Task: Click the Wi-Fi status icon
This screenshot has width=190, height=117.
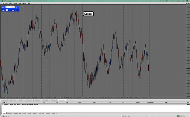Action: (167, 1)
